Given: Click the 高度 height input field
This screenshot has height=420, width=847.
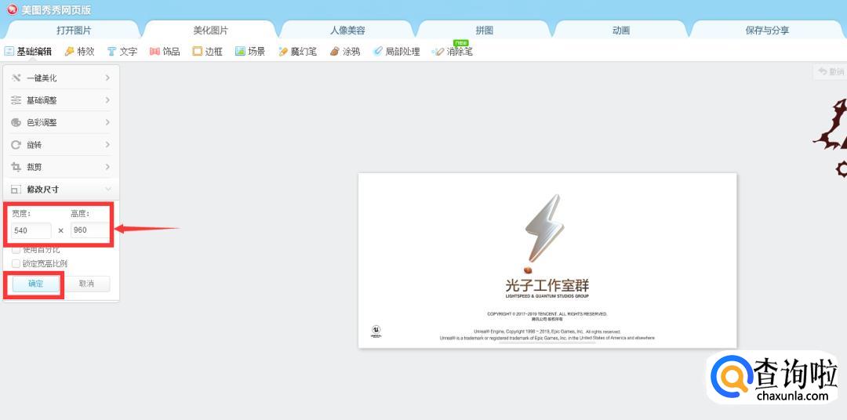Looking at the screenshot, I should 89,230.
